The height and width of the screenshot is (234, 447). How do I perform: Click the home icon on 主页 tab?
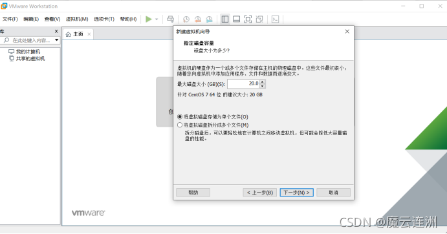pyautogui.click(x=68, y=34)
